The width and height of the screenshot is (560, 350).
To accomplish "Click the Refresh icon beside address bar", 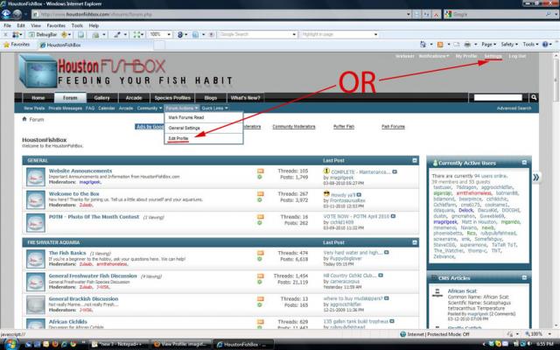I will pyautogui.click(x=426, y=14).
